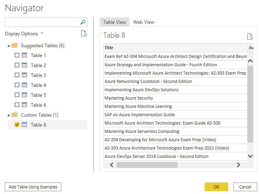The image size is (260, 194).
Task: Click 'Azure Networking Cookbook - Second Edition' row
Action: click(175, 81)
